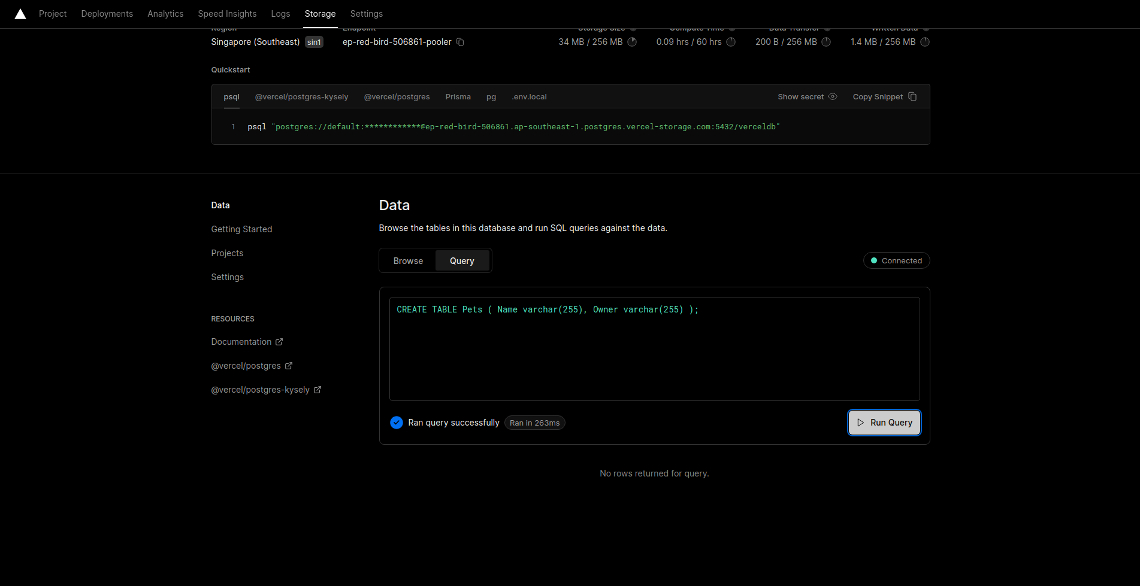Toggle Show secret eye icon
The width and height of the screenshot is (1140, 586).
pos(833,96)
